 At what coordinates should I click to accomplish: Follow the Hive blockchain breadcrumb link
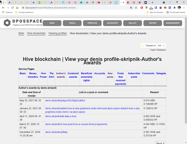[36, 33]
